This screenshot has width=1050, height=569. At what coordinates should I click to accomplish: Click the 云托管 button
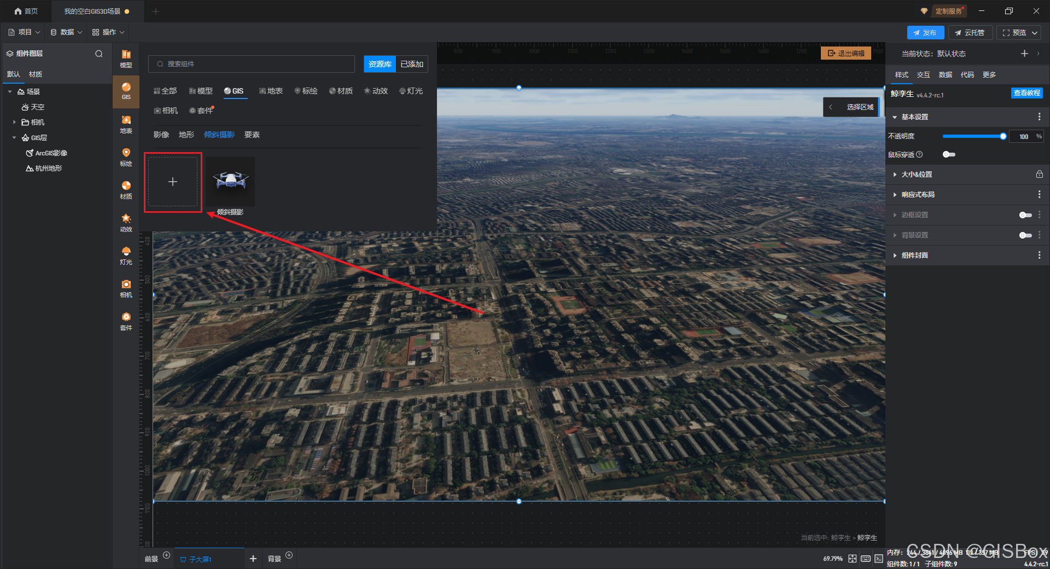pos(970,33)
